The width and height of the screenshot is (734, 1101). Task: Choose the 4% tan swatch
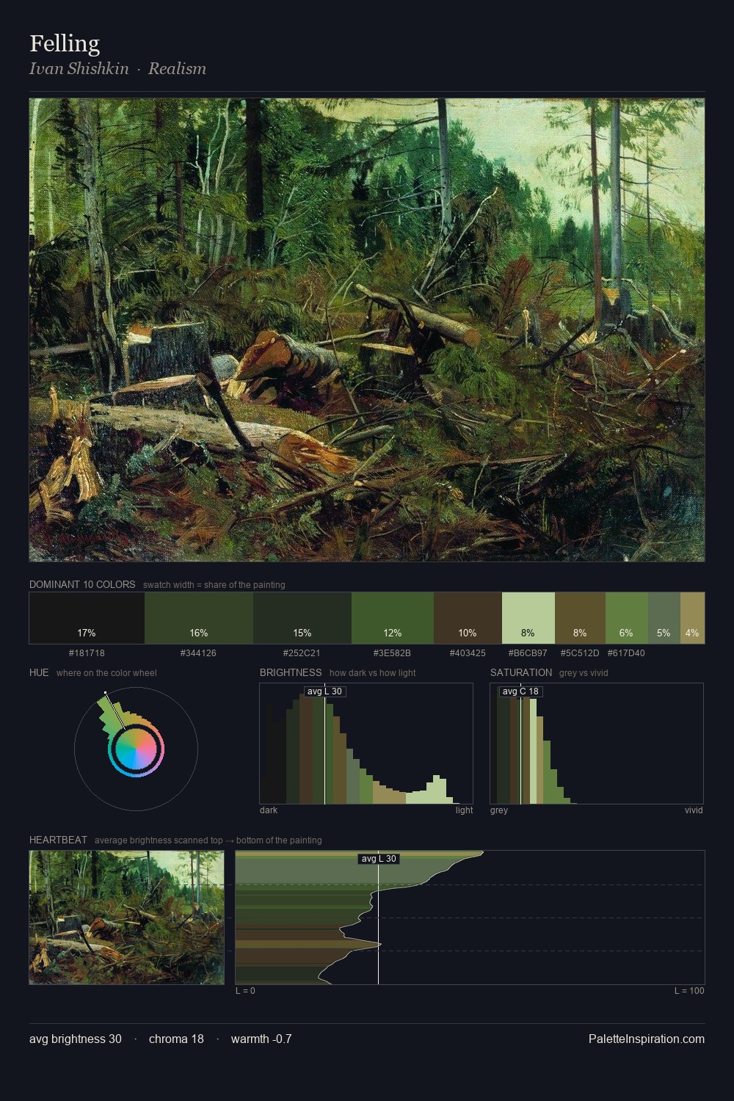(x=692, y=618)
